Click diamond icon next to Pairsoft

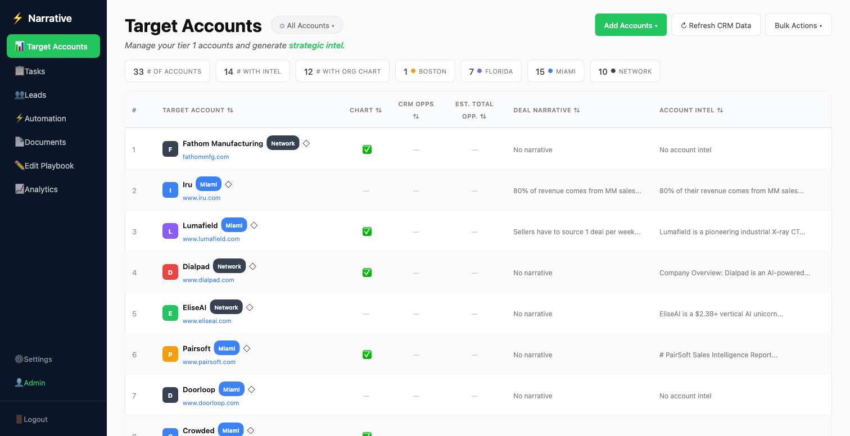[247, 348]
